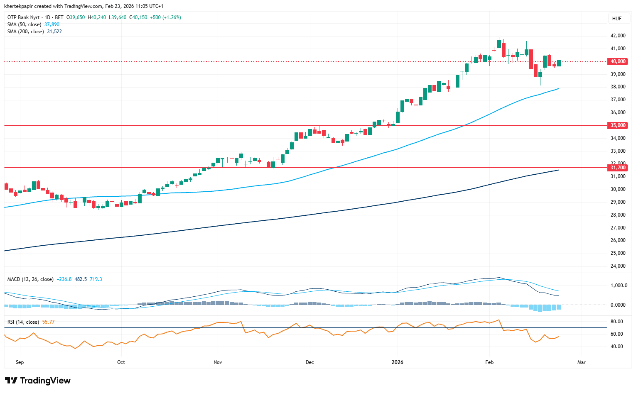
Task: Select the MACD (12, 26, close) legend
Action: 30,279
